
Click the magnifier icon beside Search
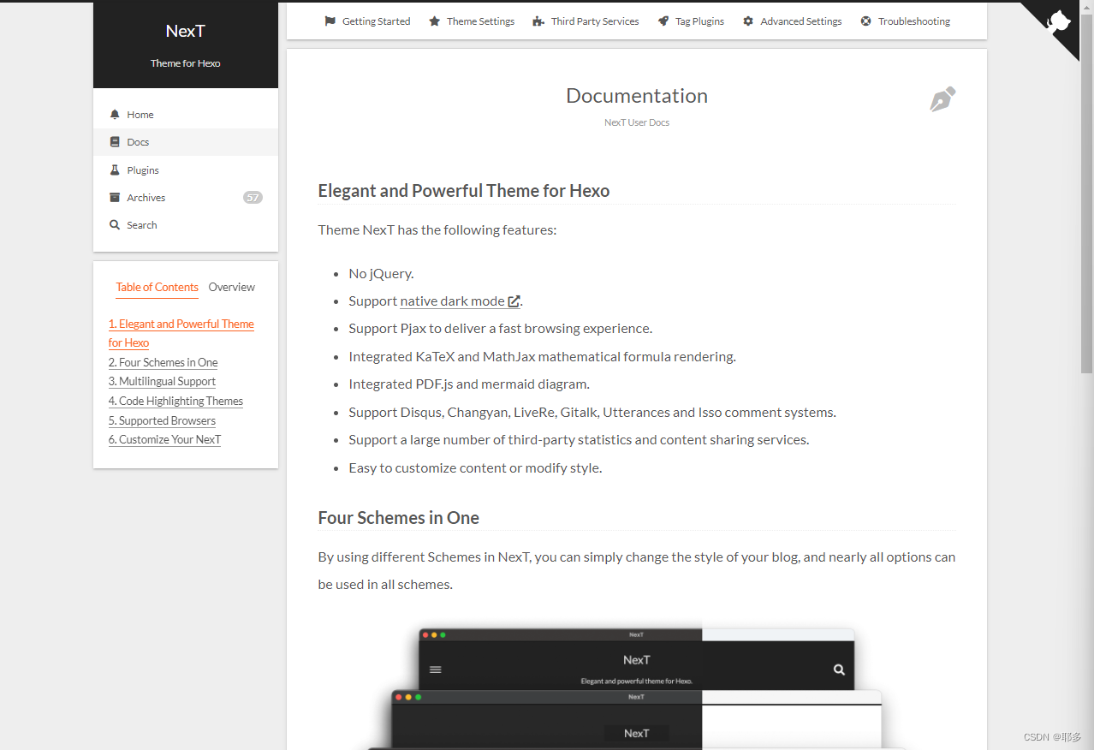(115, 225)
